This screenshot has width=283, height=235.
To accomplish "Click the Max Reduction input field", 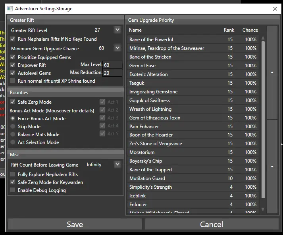I will [112, 73].
